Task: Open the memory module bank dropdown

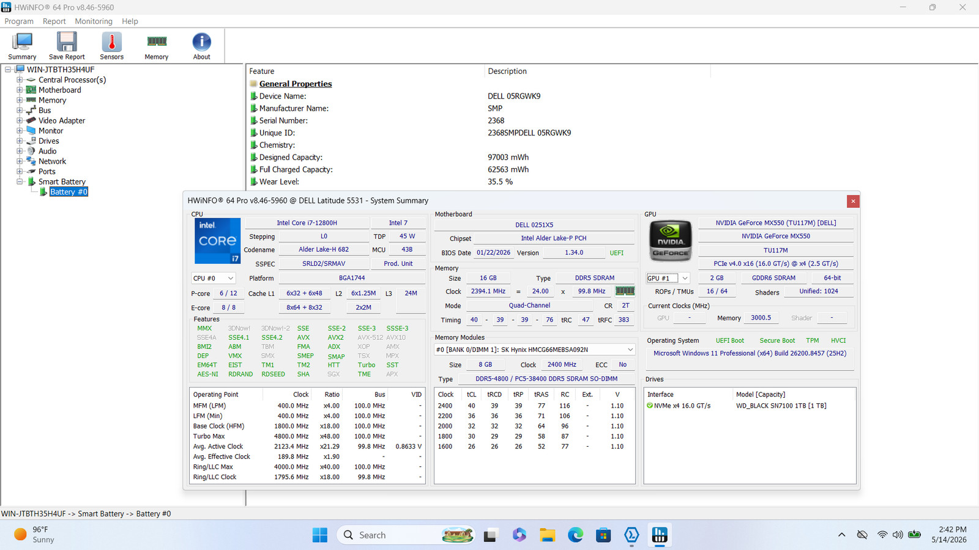Action: (x=535, y=350)
